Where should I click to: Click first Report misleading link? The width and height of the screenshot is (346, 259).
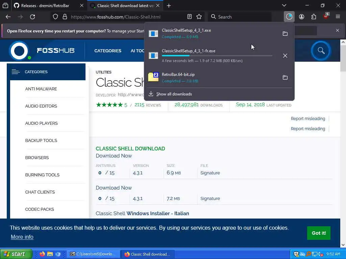coord(308,119)
